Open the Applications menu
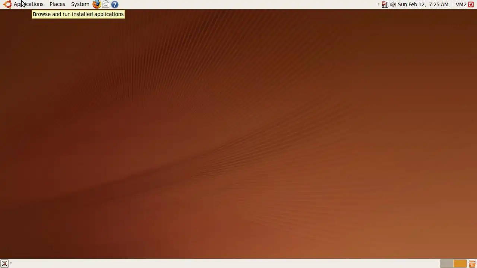 point(29,4)
